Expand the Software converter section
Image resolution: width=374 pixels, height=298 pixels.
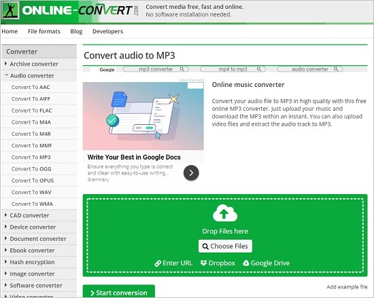pyautogui.click(x=39, y=285)
